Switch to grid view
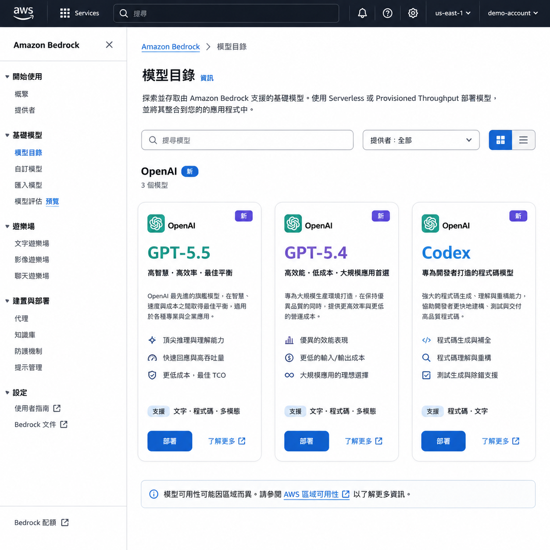This screenshot has width=550, height=550. click(500, 140)
